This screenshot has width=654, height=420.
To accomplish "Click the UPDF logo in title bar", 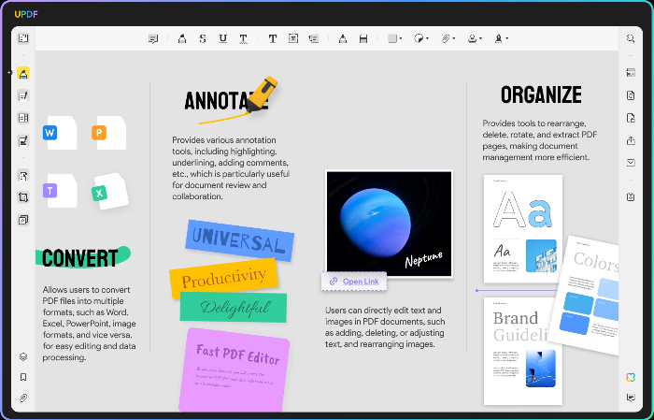I will pyautogui.click(x=26, y=14).
